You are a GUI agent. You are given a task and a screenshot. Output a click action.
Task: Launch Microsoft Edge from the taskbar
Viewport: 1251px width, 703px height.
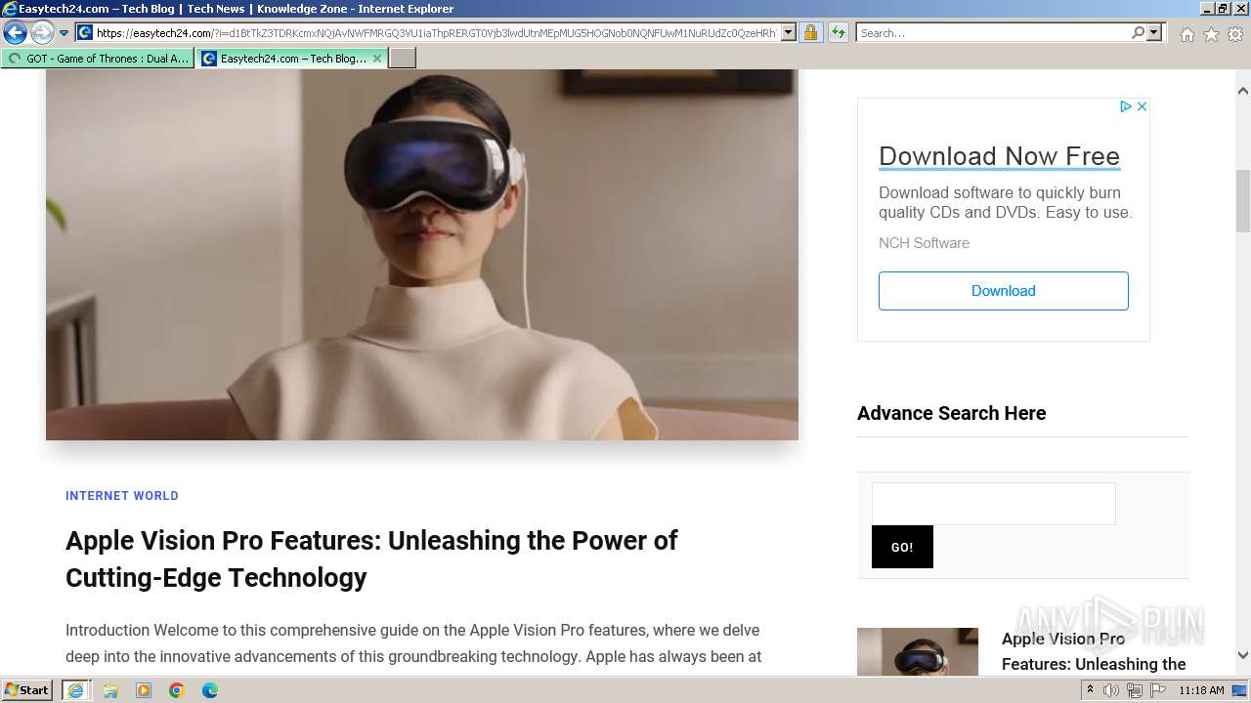[210, 690]
